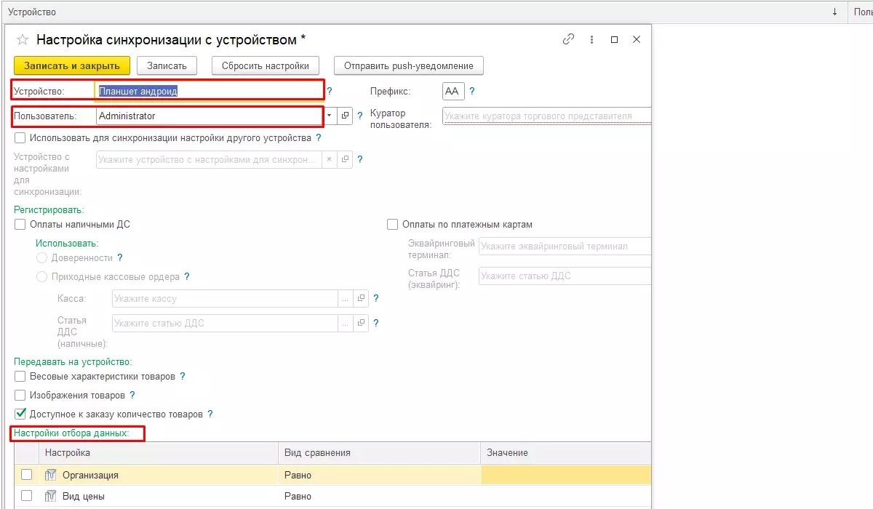The image size is (873, 509).
Task: Click help icon next to Устройство field
Action: (330, 91)
